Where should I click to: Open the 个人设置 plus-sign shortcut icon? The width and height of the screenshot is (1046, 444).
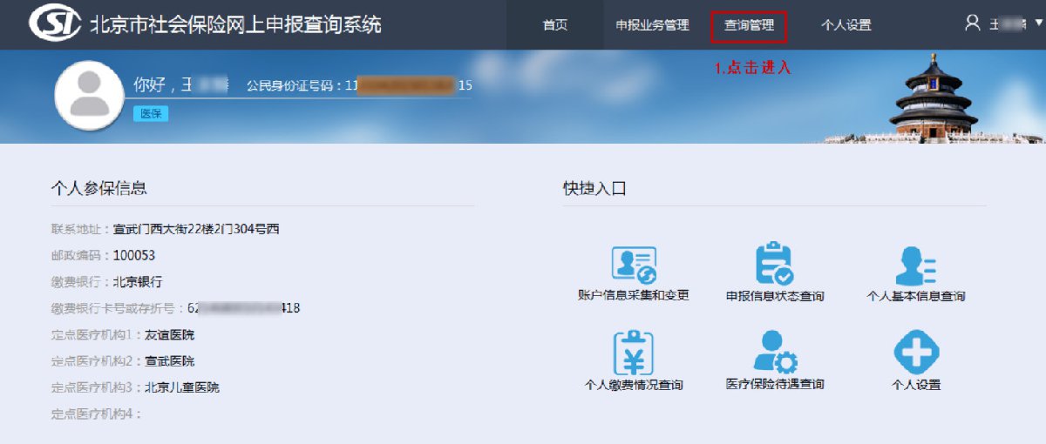(915, 353)
